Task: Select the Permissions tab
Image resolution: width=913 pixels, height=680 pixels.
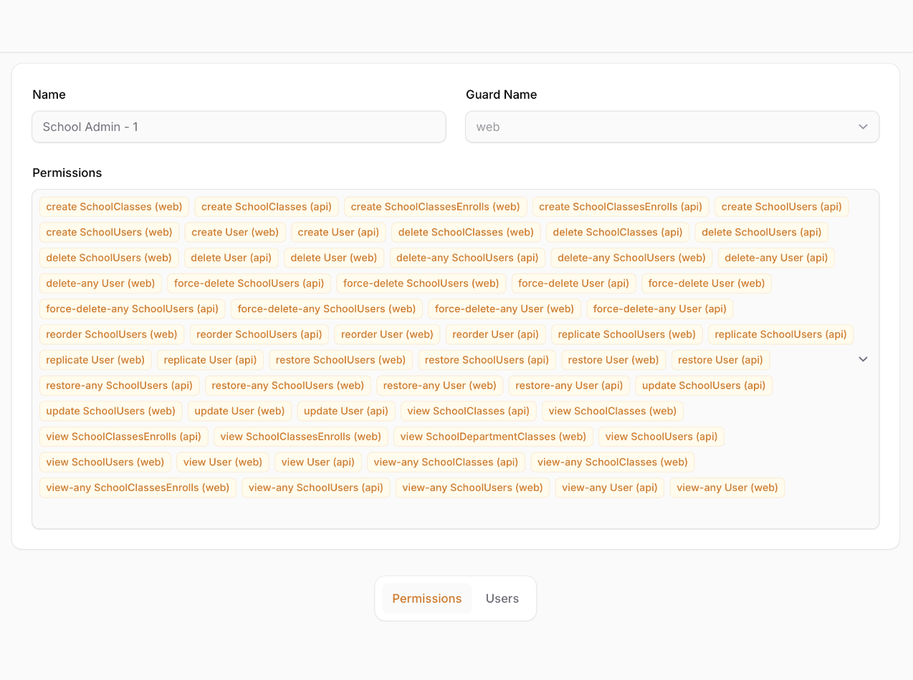Action: click(426, 598)
